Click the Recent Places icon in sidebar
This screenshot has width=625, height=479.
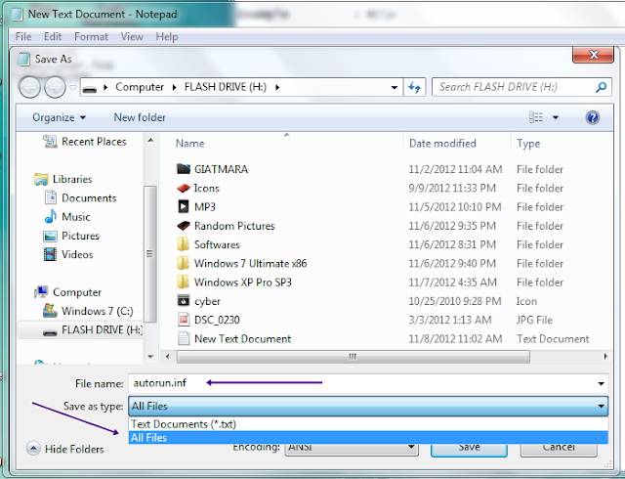[50, 142]
